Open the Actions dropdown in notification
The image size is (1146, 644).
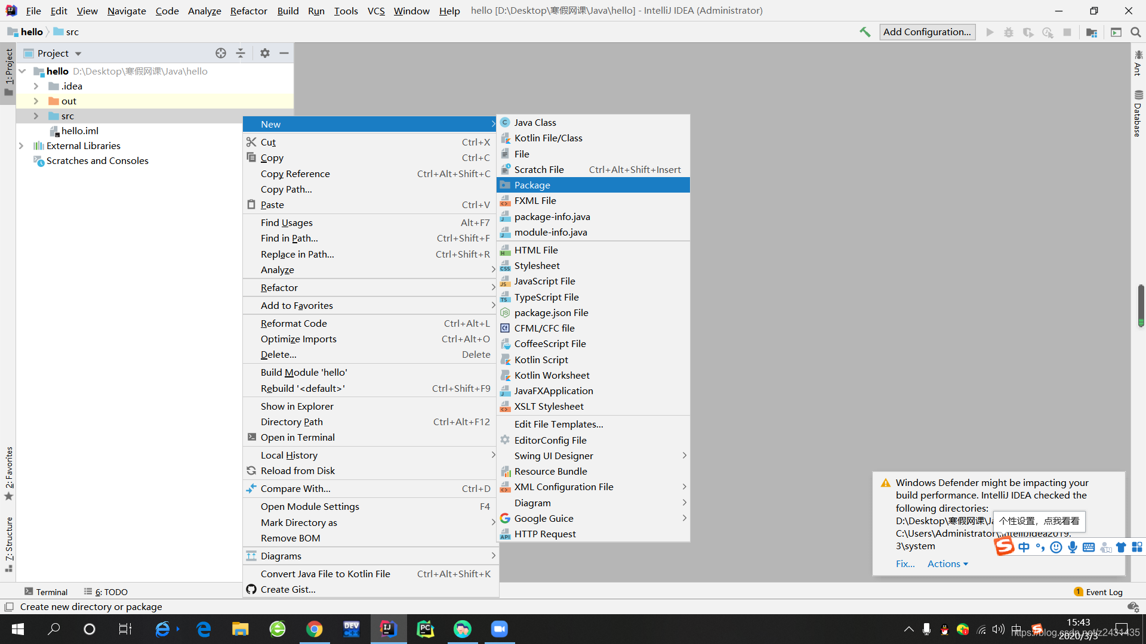[x=947, y=563]
